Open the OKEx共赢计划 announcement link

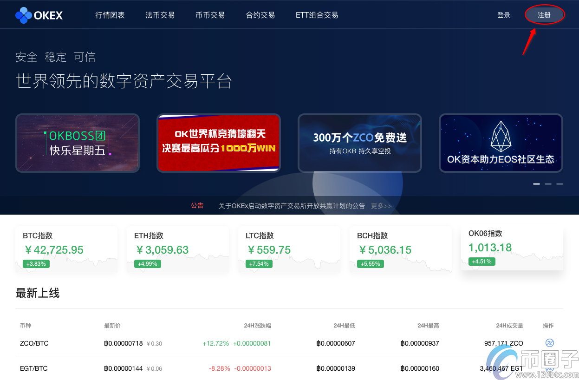tap(292, 206)
